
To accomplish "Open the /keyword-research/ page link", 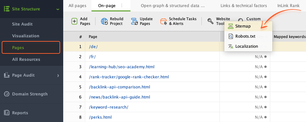I will (109, 107).
